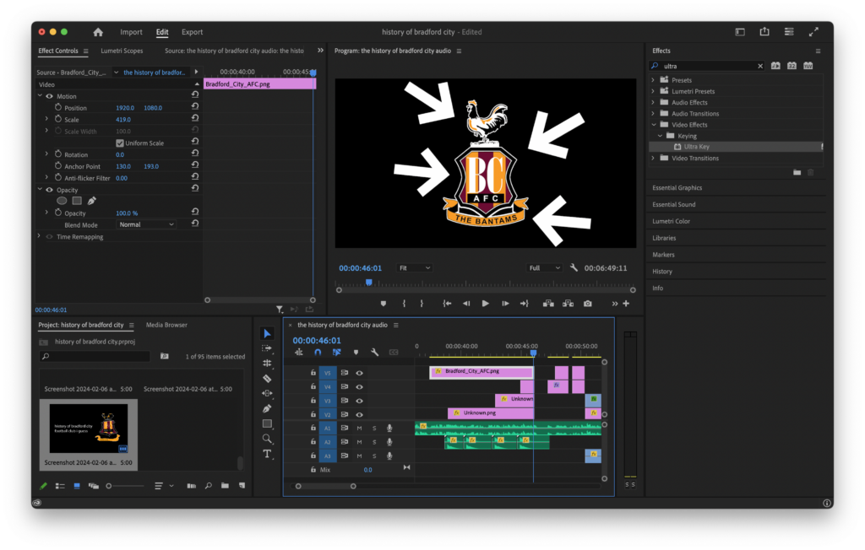Reset the Position parameter
The width and height of the screenshot is (865, 550).
tap(195, 107)
